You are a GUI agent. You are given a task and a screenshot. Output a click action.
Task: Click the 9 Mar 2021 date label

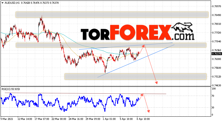7,119
